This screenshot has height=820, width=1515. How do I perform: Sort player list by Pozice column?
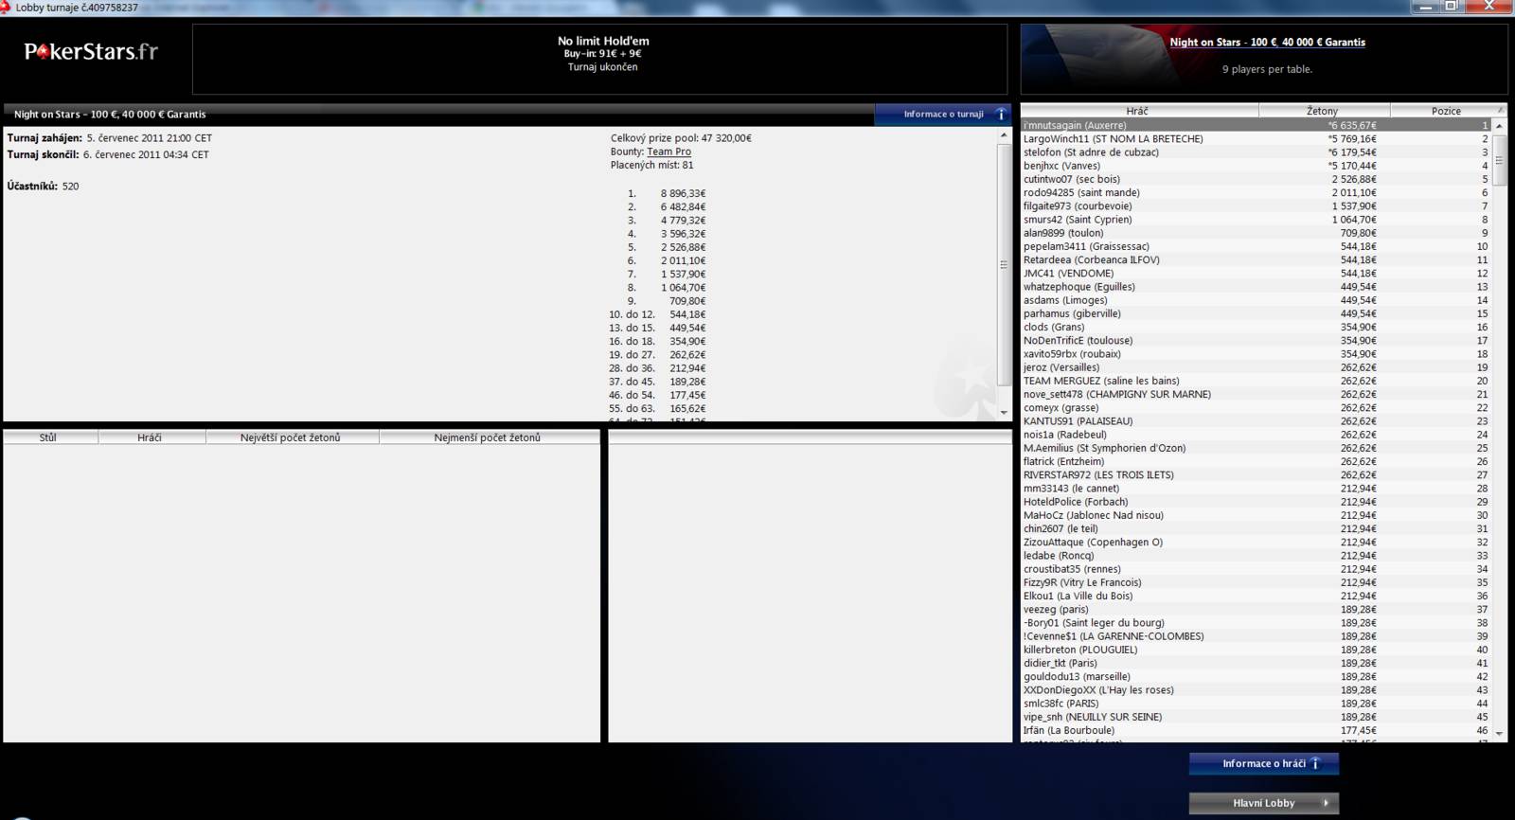tap(1446, 111)
